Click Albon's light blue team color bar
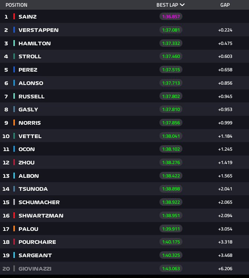This screenshot has height=278, width=249. click(x=14, y=176)
